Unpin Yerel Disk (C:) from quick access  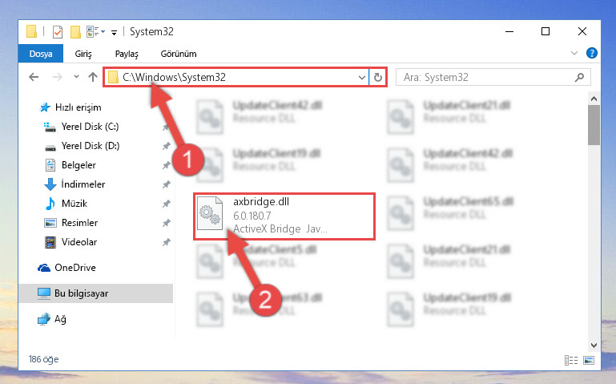click(166, 127)
